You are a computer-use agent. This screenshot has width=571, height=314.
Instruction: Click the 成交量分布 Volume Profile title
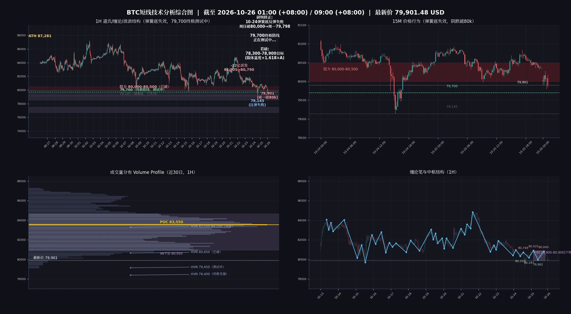(x=153, y=172)
